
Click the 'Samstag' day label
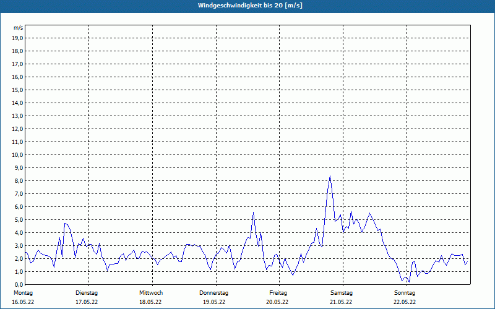342,293
